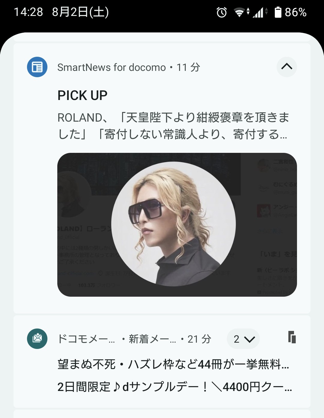This screenshot has width=324, height=418.
Task: Tap the battery icon showing 86%
Action: pos(278,12)
